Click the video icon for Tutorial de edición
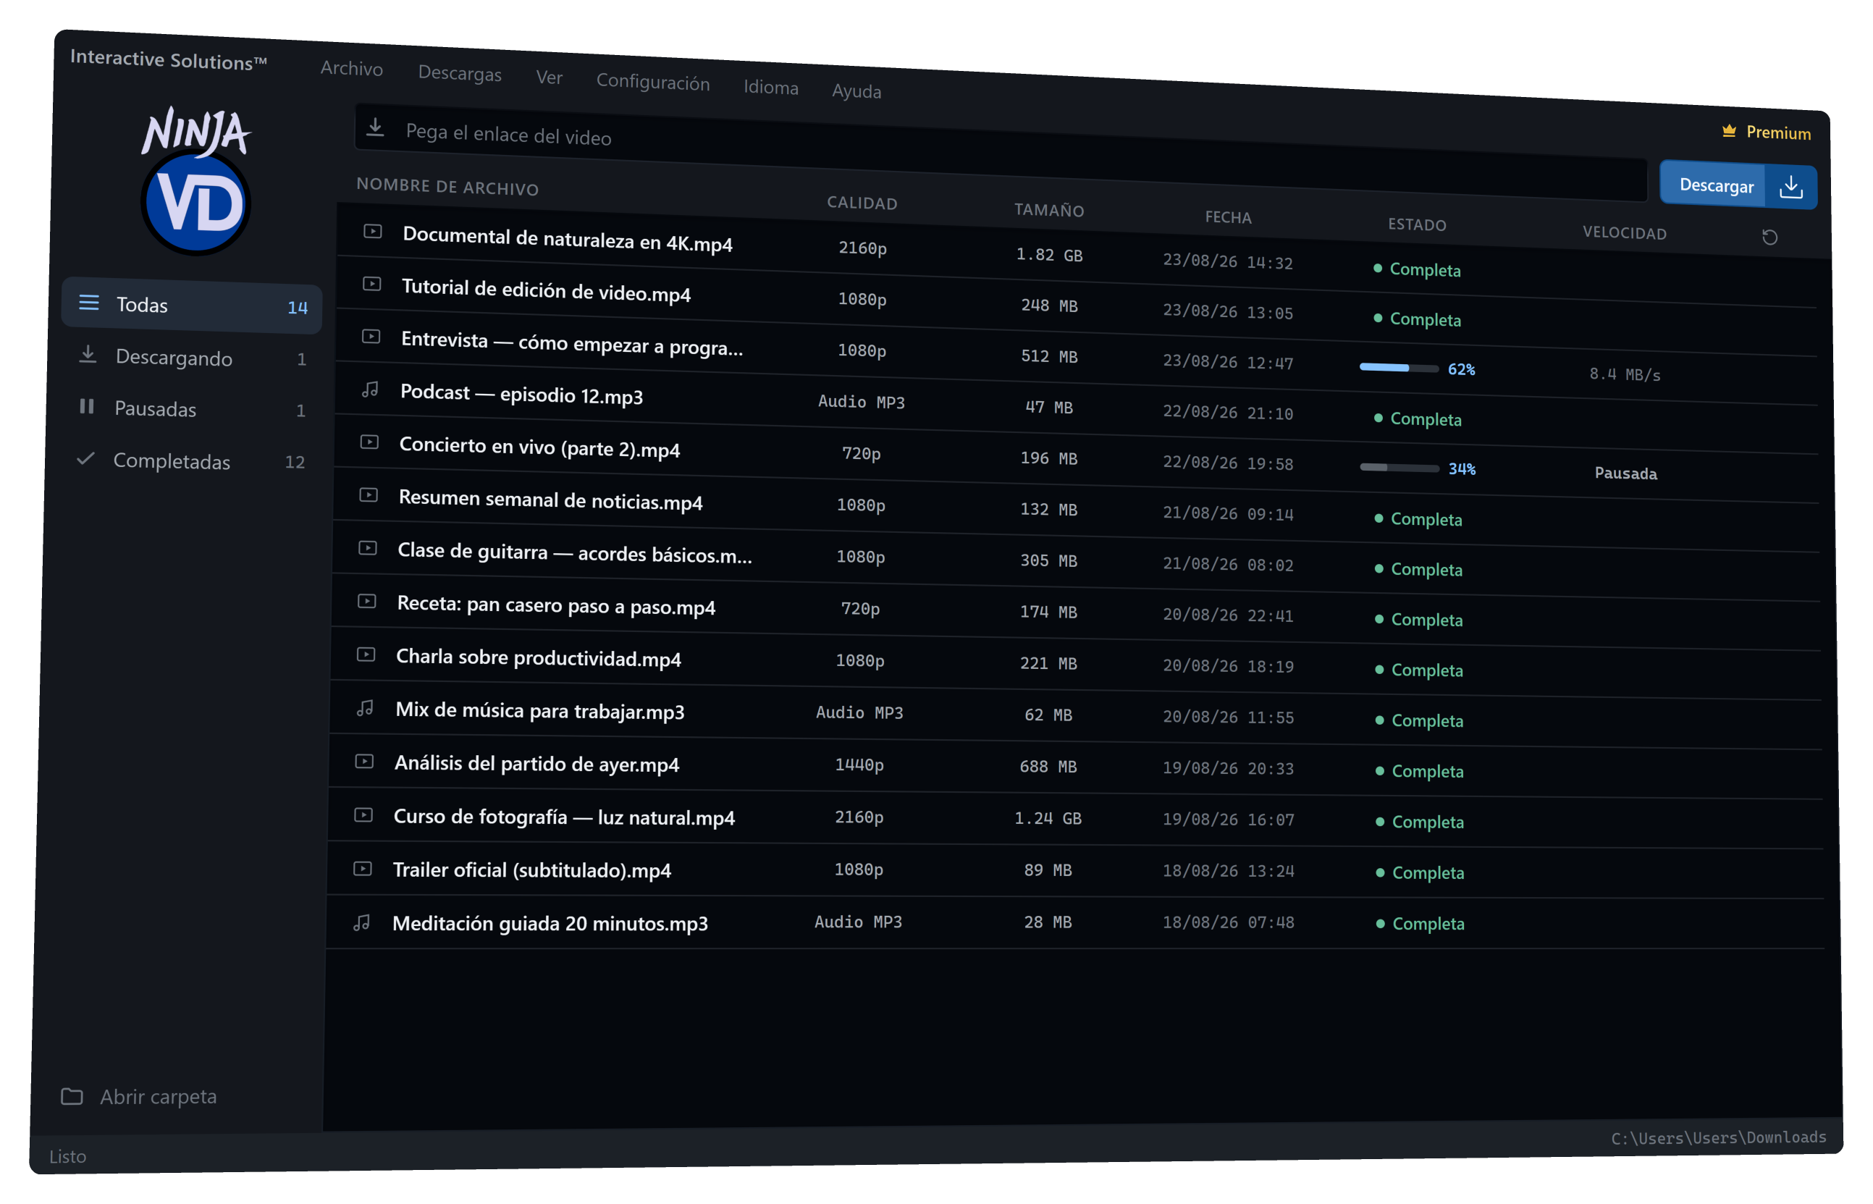Screen dimensions: 1873x1204 coord(372,284)
